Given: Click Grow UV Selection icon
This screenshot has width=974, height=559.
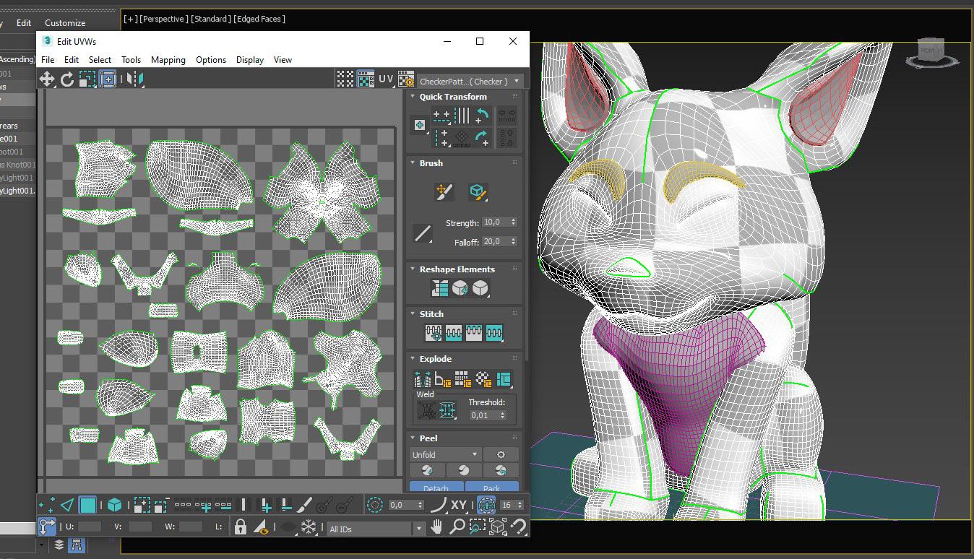Looking at the screenshot, I should pos(142,505).
